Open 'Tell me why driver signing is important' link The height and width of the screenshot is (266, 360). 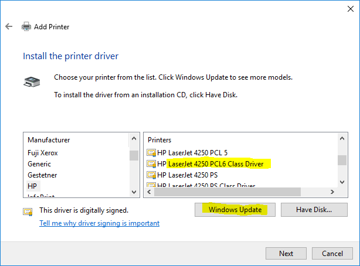[x=99, y=223]
